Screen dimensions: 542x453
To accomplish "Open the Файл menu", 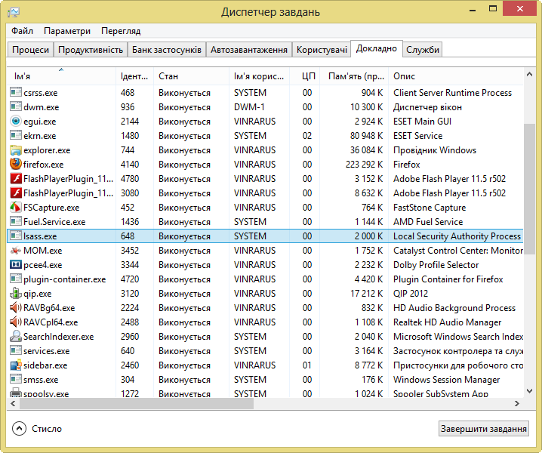I will [22, 31].
